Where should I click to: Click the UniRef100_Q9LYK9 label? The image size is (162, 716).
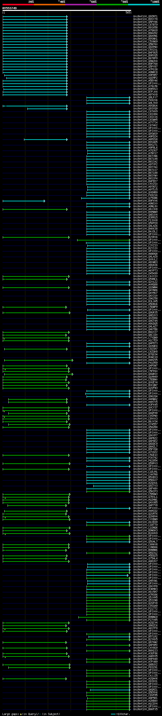coord(145,103)
